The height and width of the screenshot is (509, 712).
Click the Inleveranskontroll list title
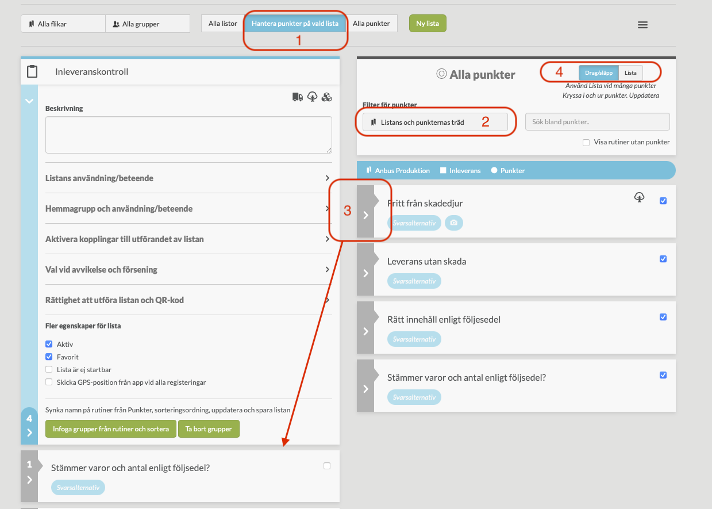(92, 72)
